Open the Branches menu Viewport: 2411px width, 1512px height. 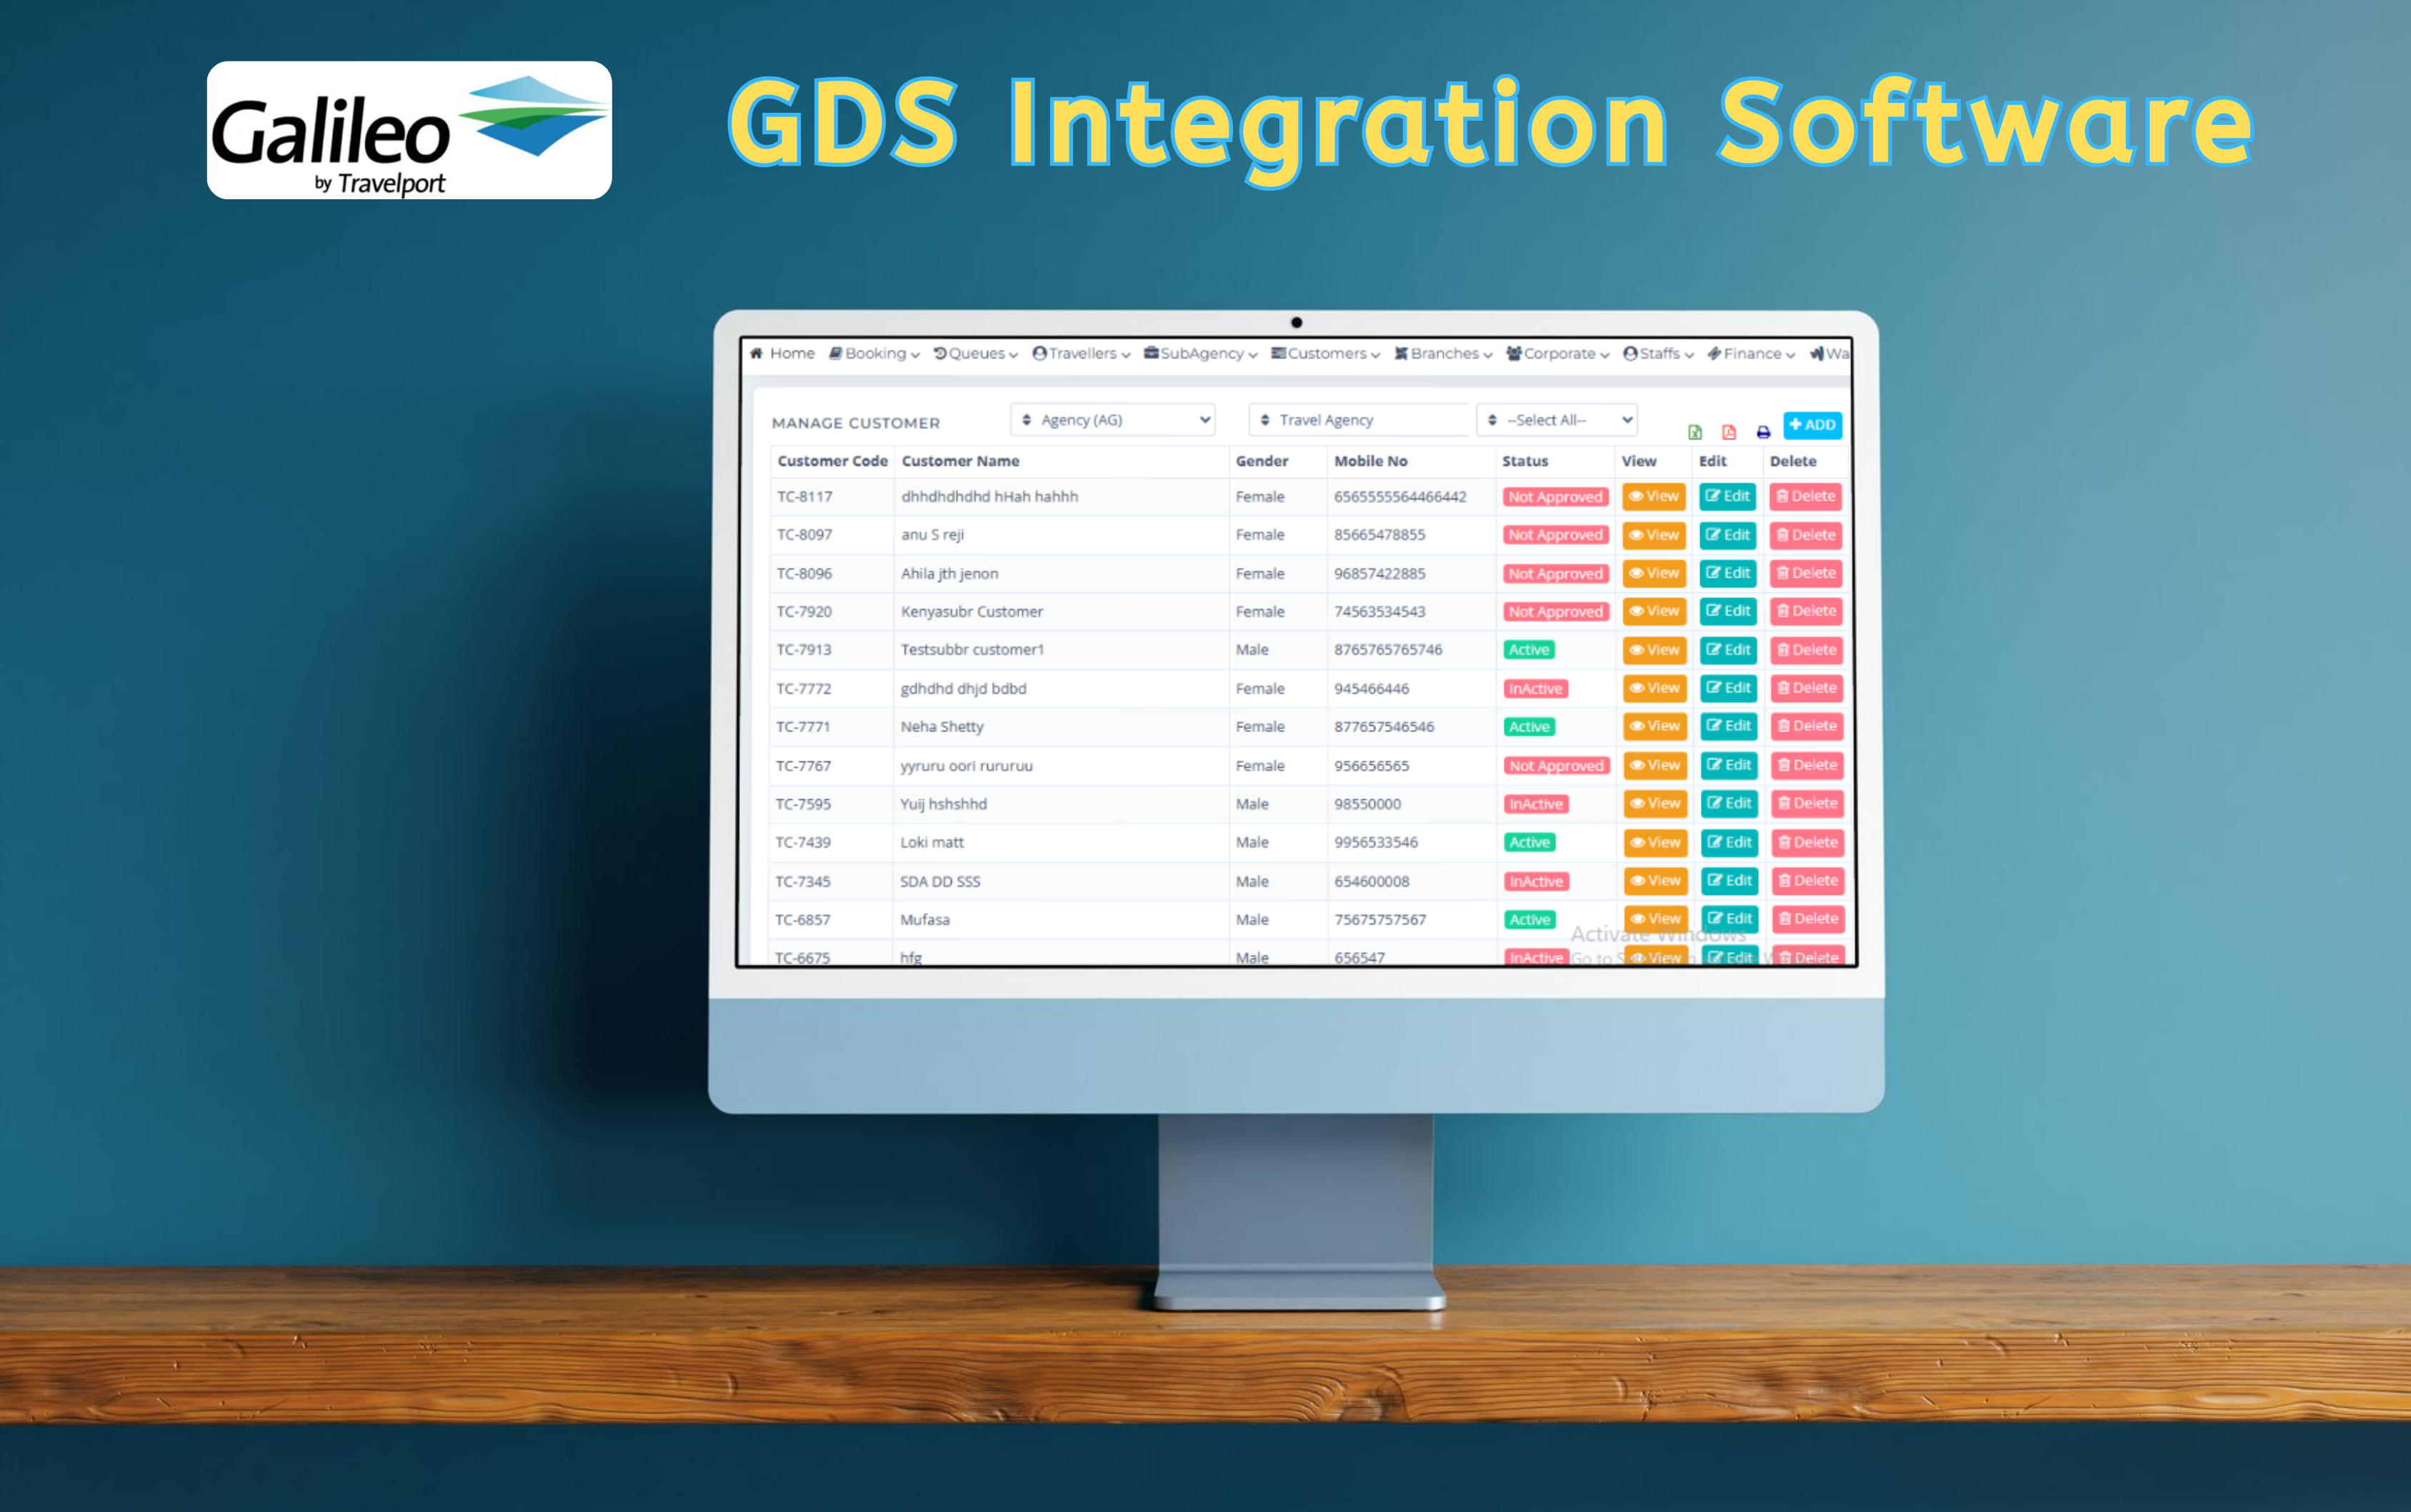1447,354
